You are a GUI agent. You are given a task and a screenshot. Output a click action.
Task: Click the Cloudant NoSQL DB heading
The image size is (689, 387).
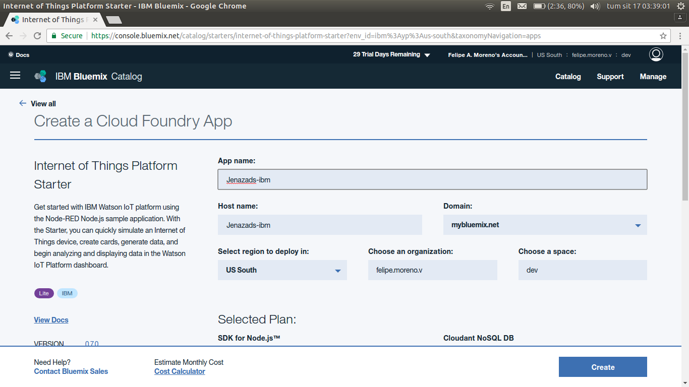point(479,338)
